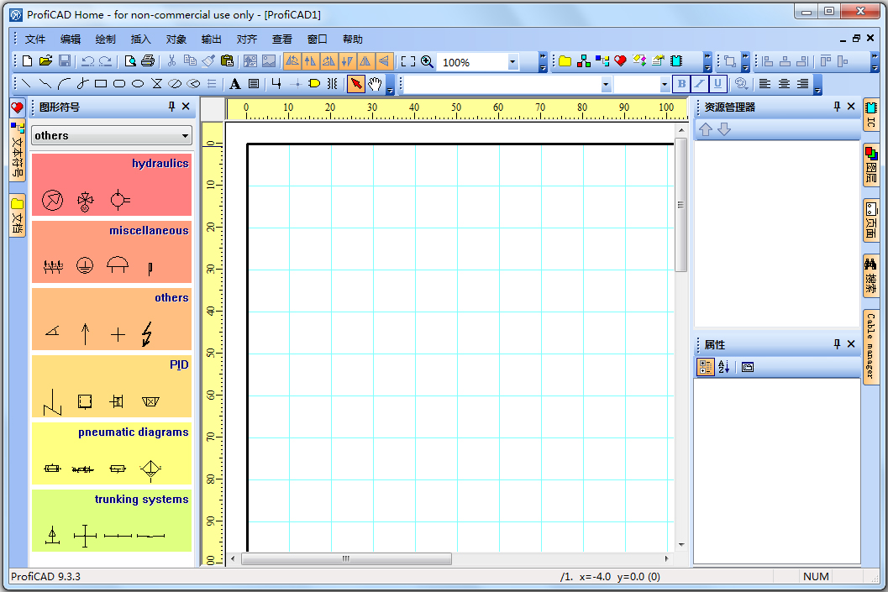
Task: Select the straight line drawing tool
Action: click(26, 84)
